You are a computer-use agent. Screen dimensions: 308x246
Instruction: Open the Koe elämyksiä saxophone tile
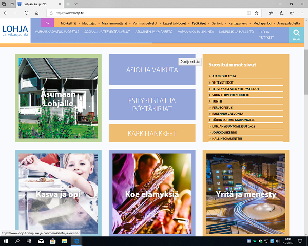click(152, 194)
